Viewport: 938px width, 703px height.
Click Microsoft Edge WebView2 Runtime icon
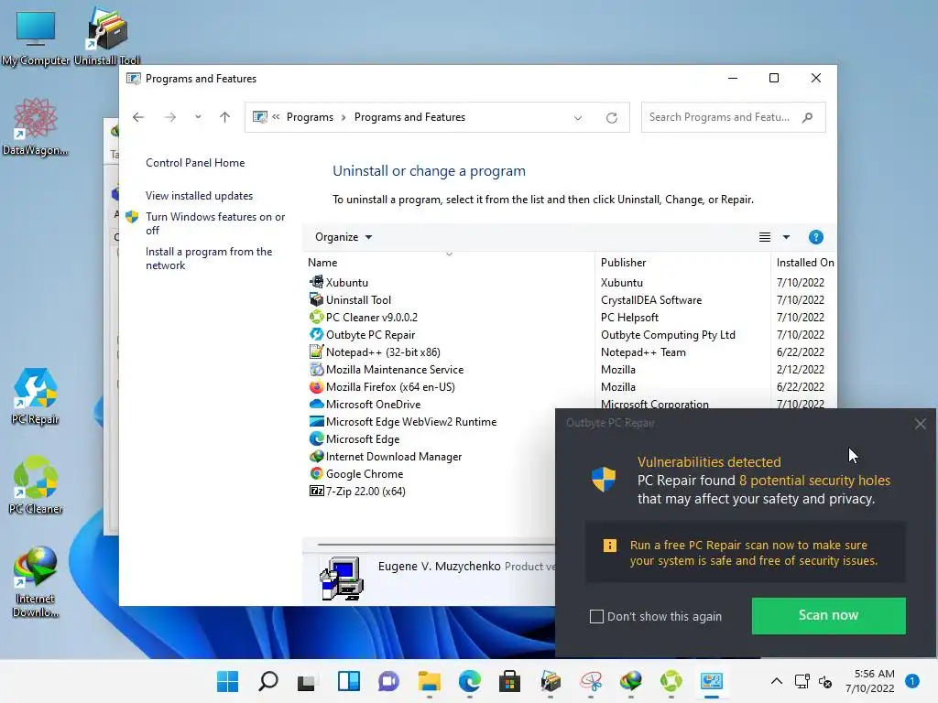[x=316, y=421]
